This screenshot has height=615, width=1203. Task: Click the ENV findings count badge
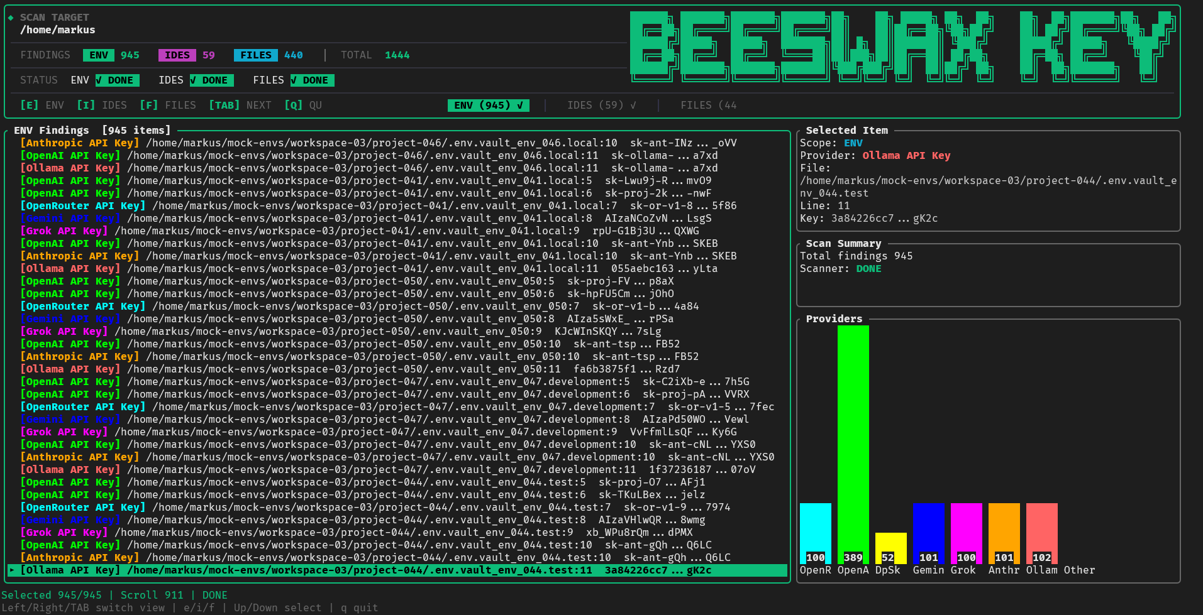99,55
